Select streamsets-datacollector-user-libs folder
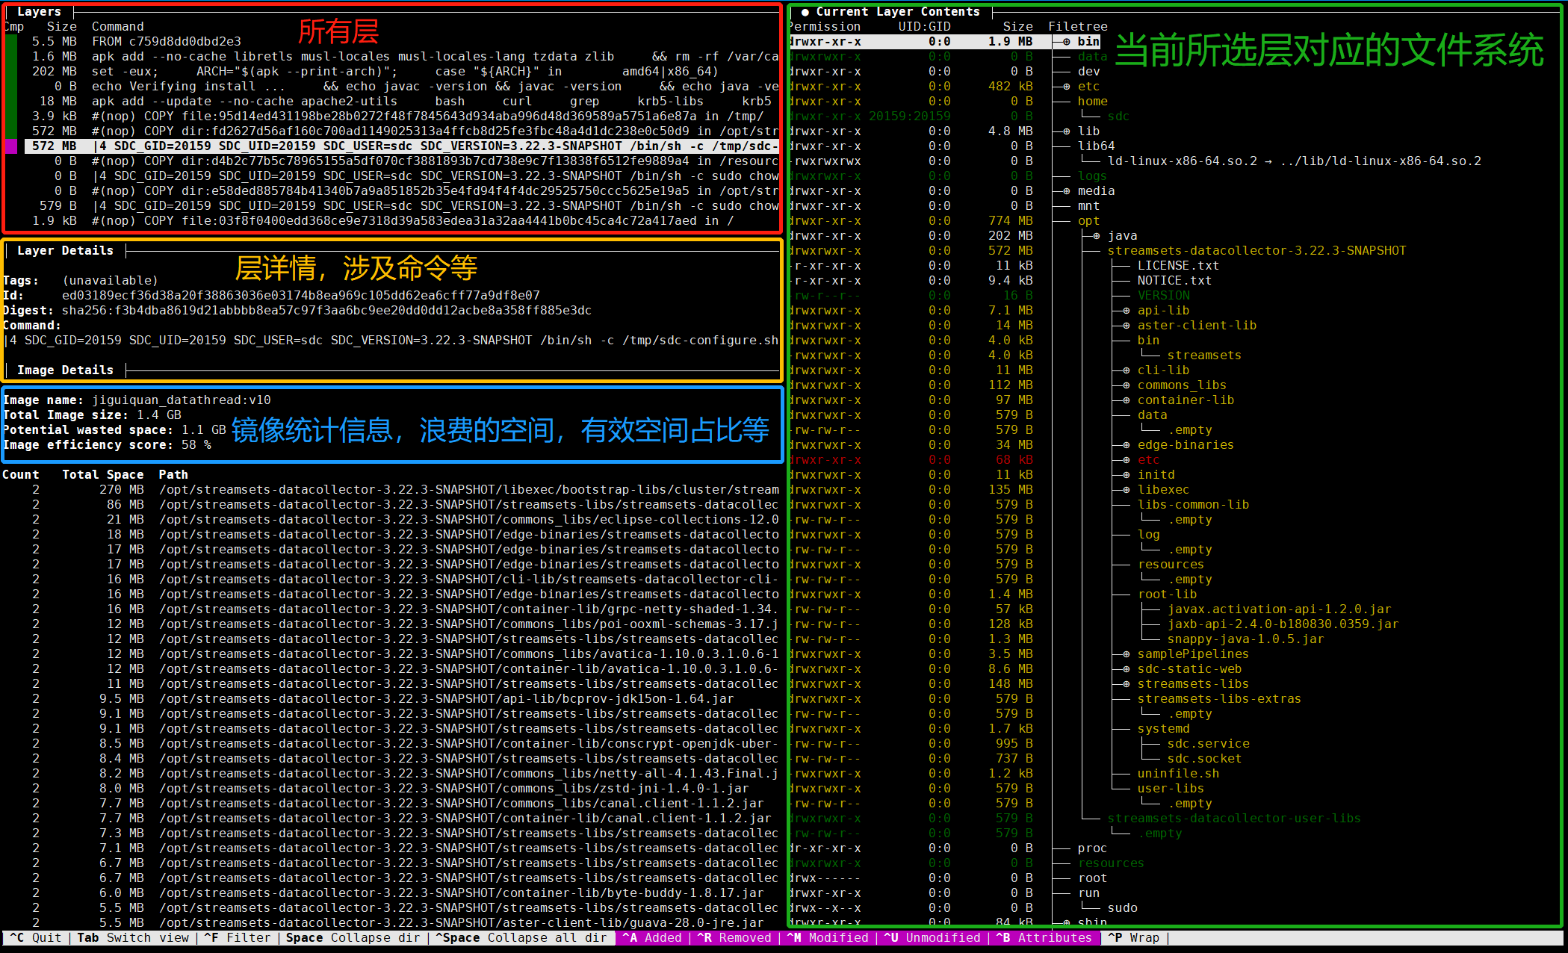 (1234, 819)
